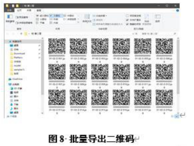194x146 pixels.
Task: Refresh the folder from address bar
Action: coord(136,33)
